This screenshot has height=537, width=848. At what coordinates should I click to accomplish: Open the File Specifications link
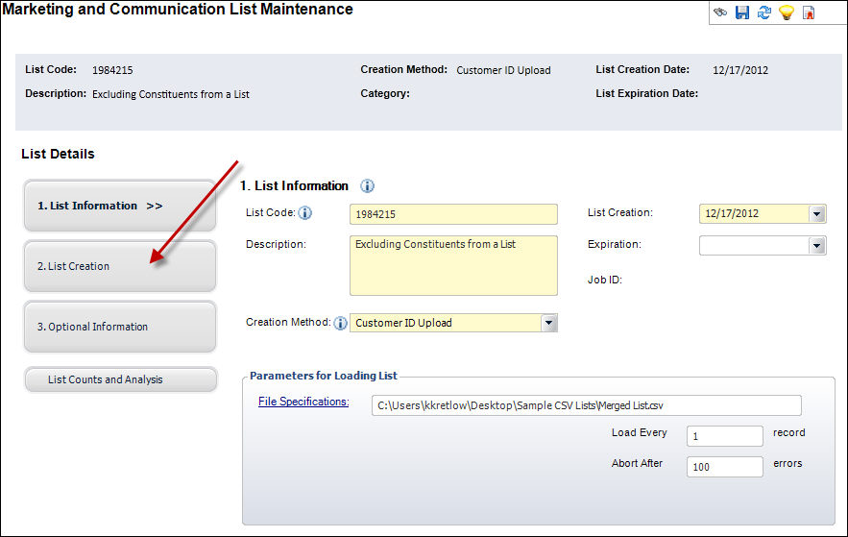303,402
